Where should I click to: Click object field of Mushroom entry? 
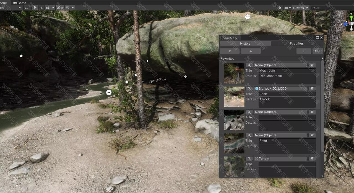click(280, 65)
